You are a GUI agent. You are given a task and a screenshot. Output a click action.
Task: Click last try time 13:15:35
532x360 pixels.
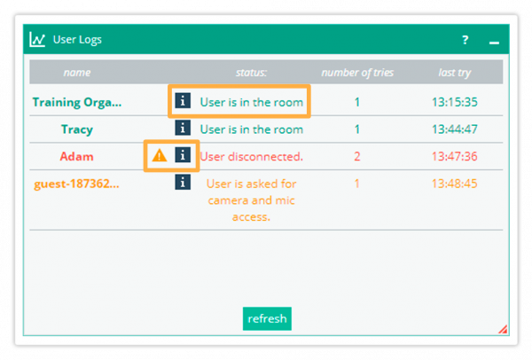pos(455,102)
